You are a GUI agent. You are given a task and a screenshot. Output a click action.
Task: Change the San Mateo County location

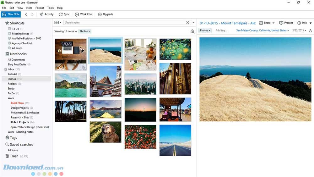263,30
